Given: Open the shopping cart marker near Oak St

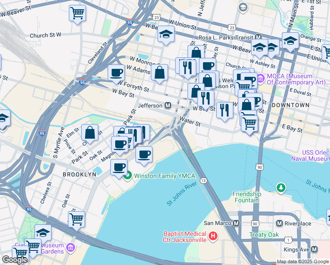Looking at the screenshot, I should pyautogui.click(x=77, y=219).
